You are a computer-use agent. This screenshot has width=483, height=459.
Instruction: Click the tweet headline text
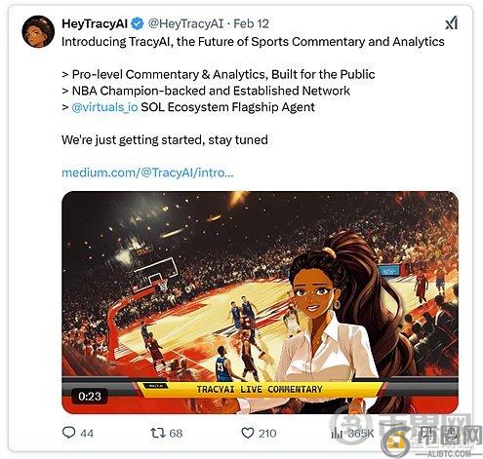(x=253, y=42)
